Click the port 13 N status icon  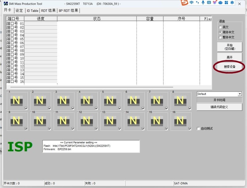point(110,121)
